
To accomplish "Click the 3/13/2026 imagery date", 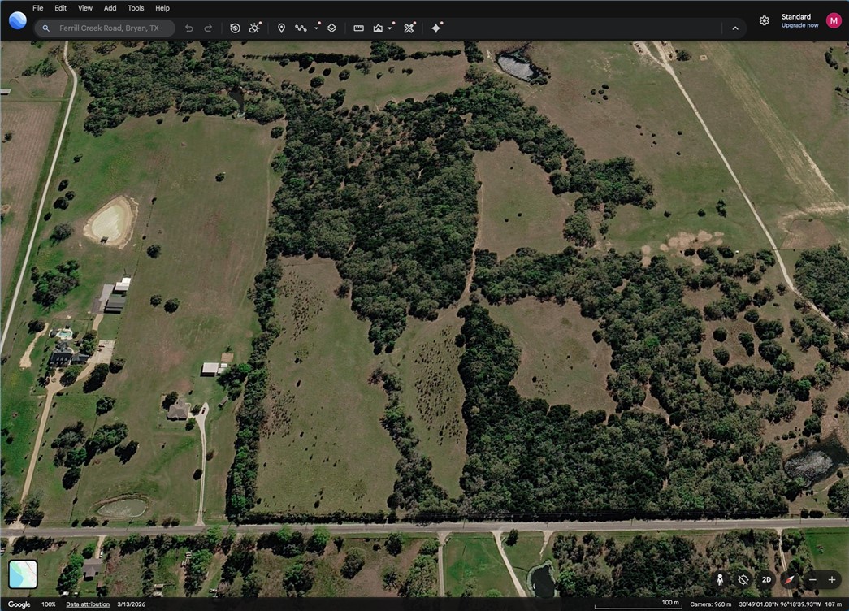I will (131, 604).
